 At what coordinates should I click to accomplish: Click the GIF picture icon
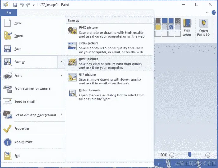pyautogui.click(x=72, y=77)
